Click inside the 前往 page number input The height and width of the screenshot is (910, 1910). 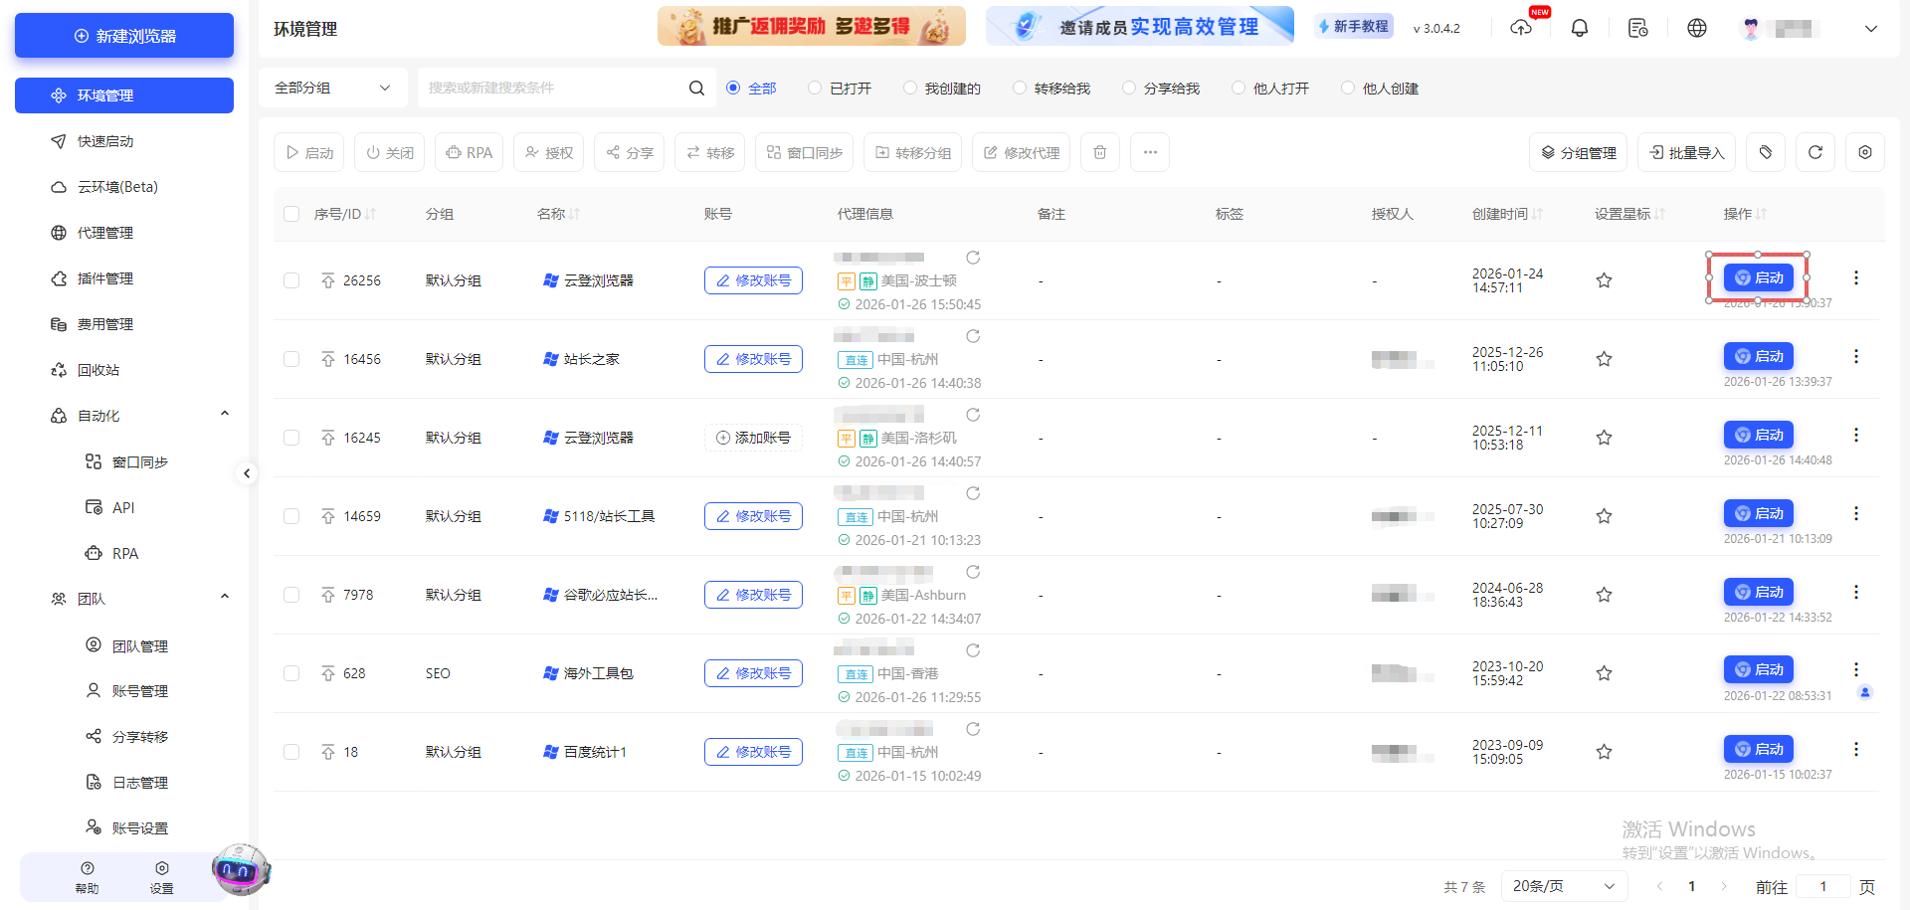pos(1823,885)
